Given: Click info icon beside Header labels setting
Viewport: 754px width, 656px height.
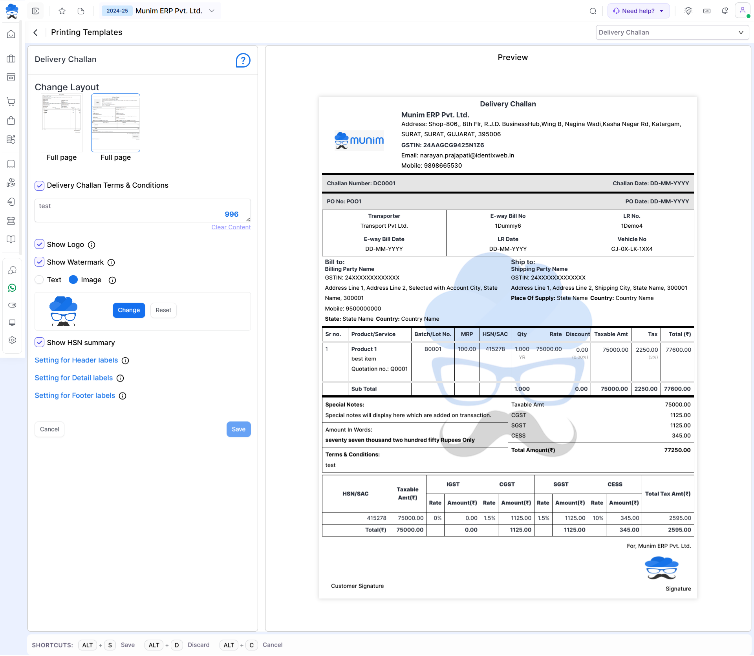Looking at the screenshot, I should [x=125, y=361].
